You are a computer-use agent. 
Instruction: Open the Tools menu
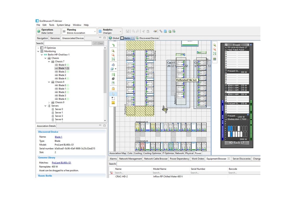[51, 25]
